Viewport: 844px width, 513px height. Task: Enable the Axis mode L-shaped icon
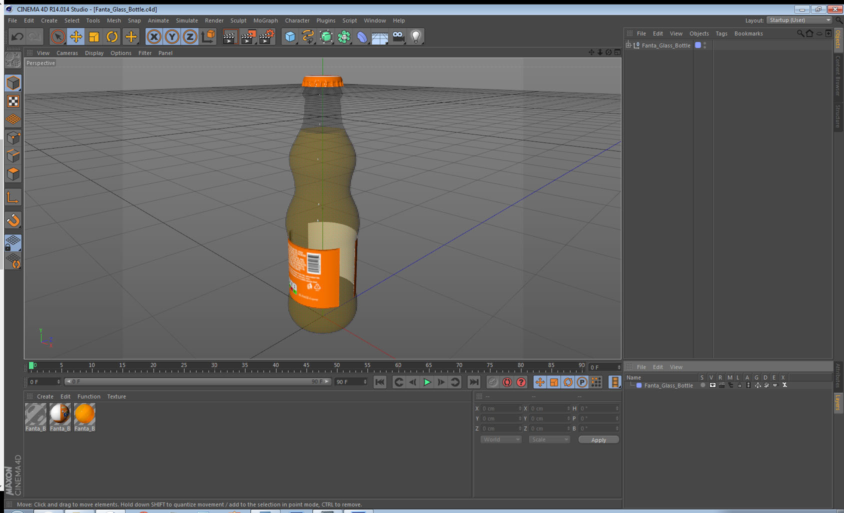click(x=13, y=197)
